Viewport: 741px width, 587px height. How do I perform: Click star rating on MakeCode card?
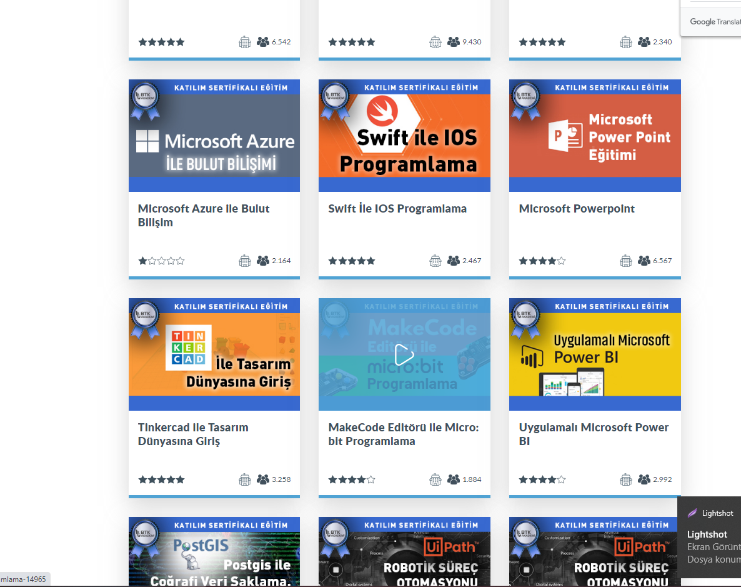click(352, 479)
